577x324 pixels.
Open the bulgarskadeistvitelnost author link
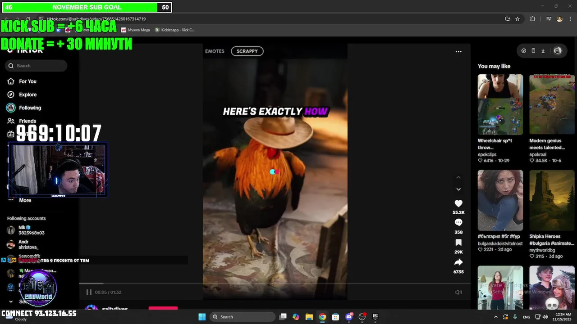pyautogui.click(x=500, y=243)
